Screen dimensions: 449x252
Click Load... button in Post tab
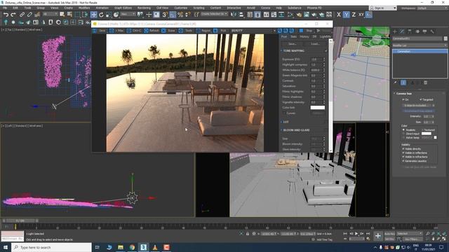(x=315, y=44)
